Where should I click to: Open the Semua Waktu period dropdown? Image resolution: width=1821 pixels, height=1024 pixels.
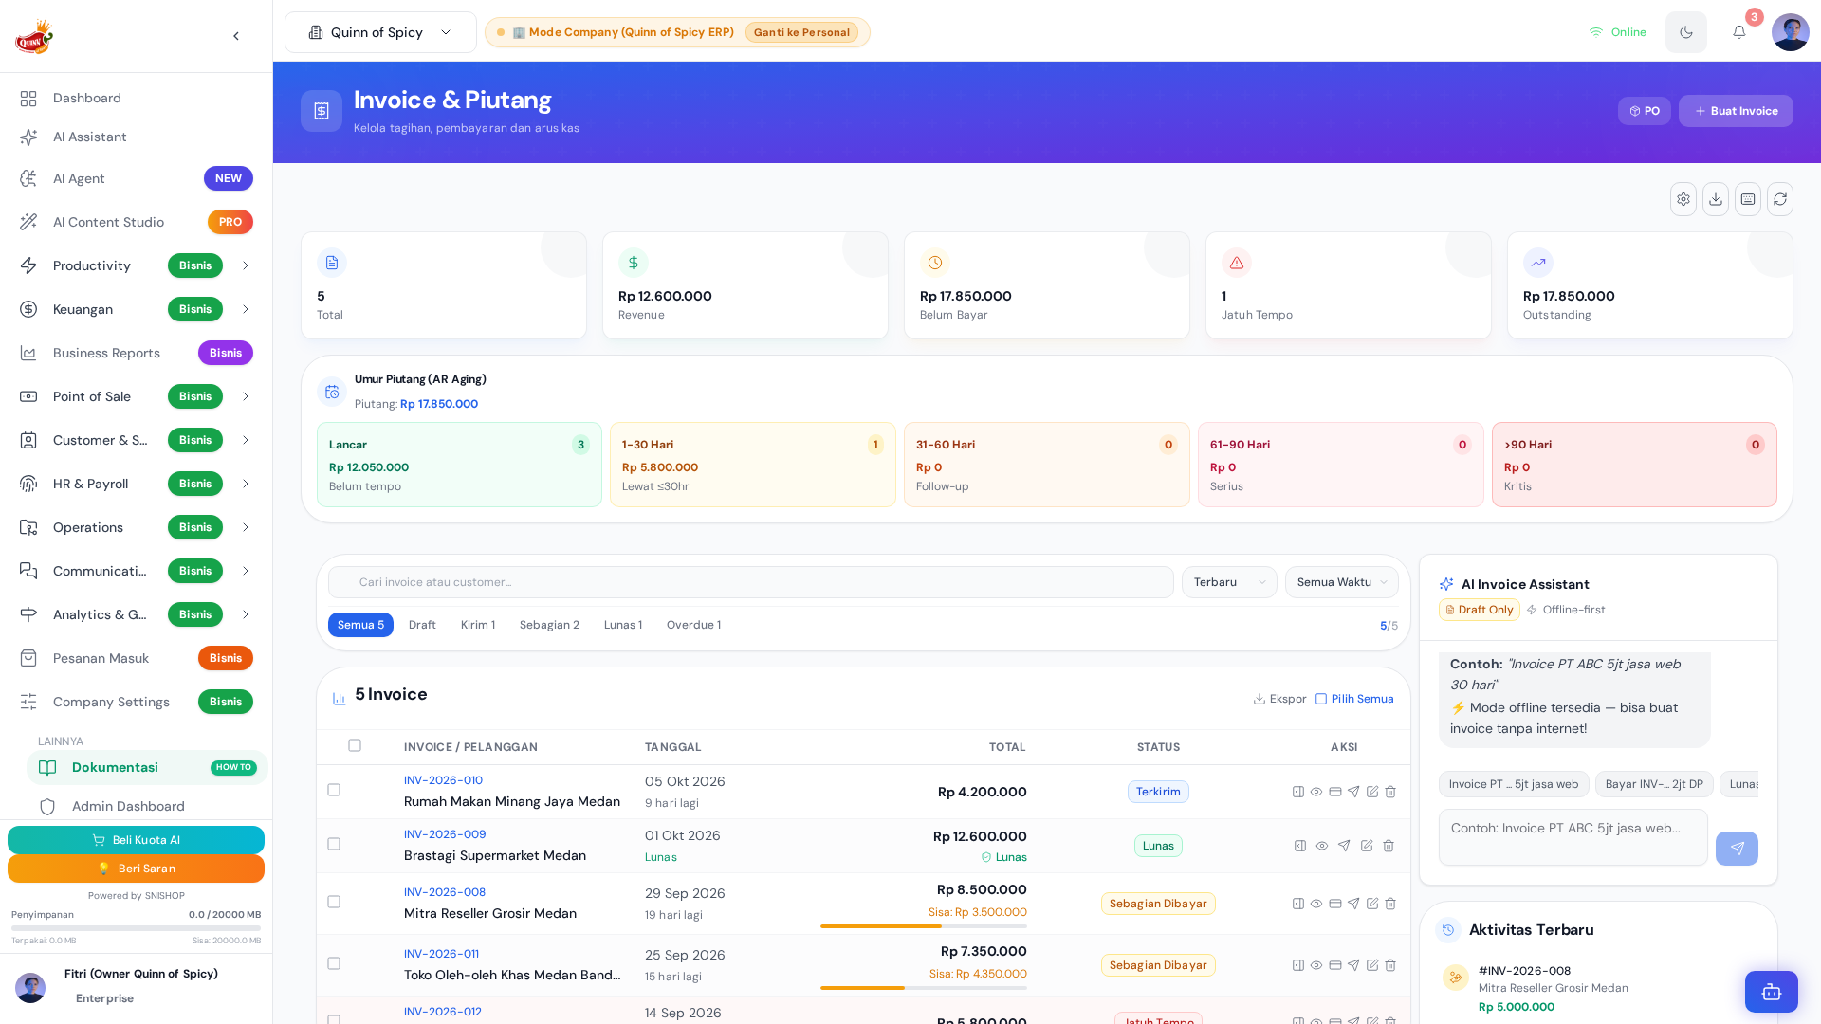(x=1342, y=582)
